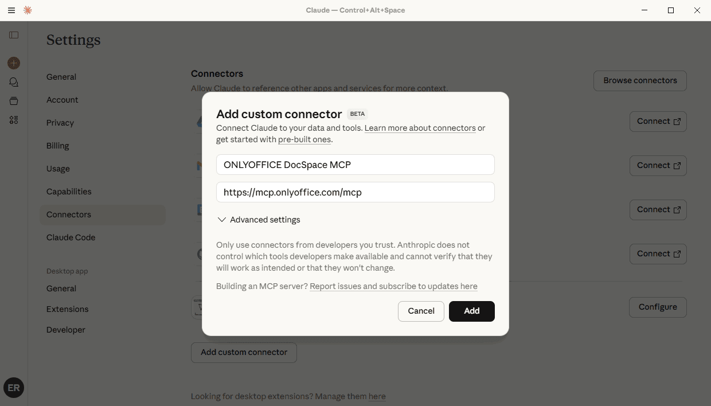Open the Artifacts shapes icon

14,120
